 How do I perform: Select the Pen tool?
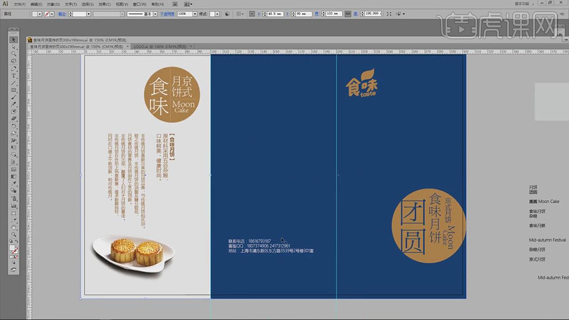click(x=13, y=68)
